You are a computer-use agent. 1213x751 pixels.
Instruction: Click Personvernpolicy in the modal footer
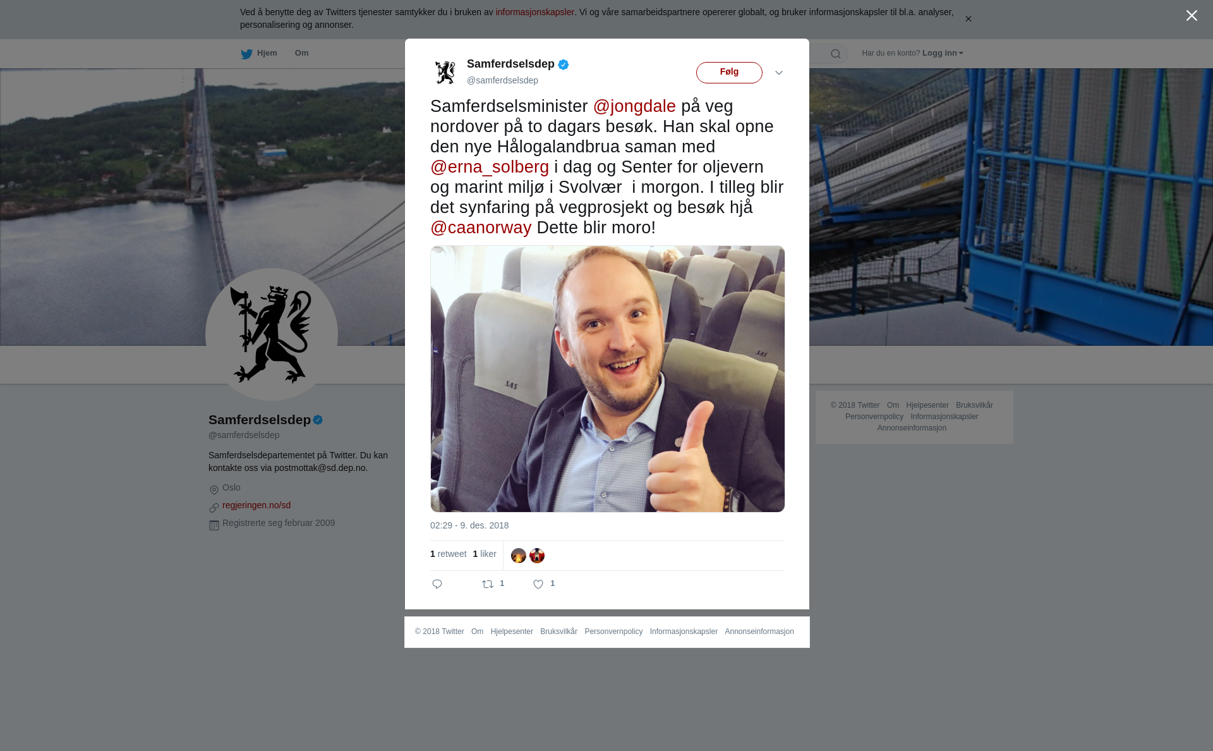pos(613,632)
